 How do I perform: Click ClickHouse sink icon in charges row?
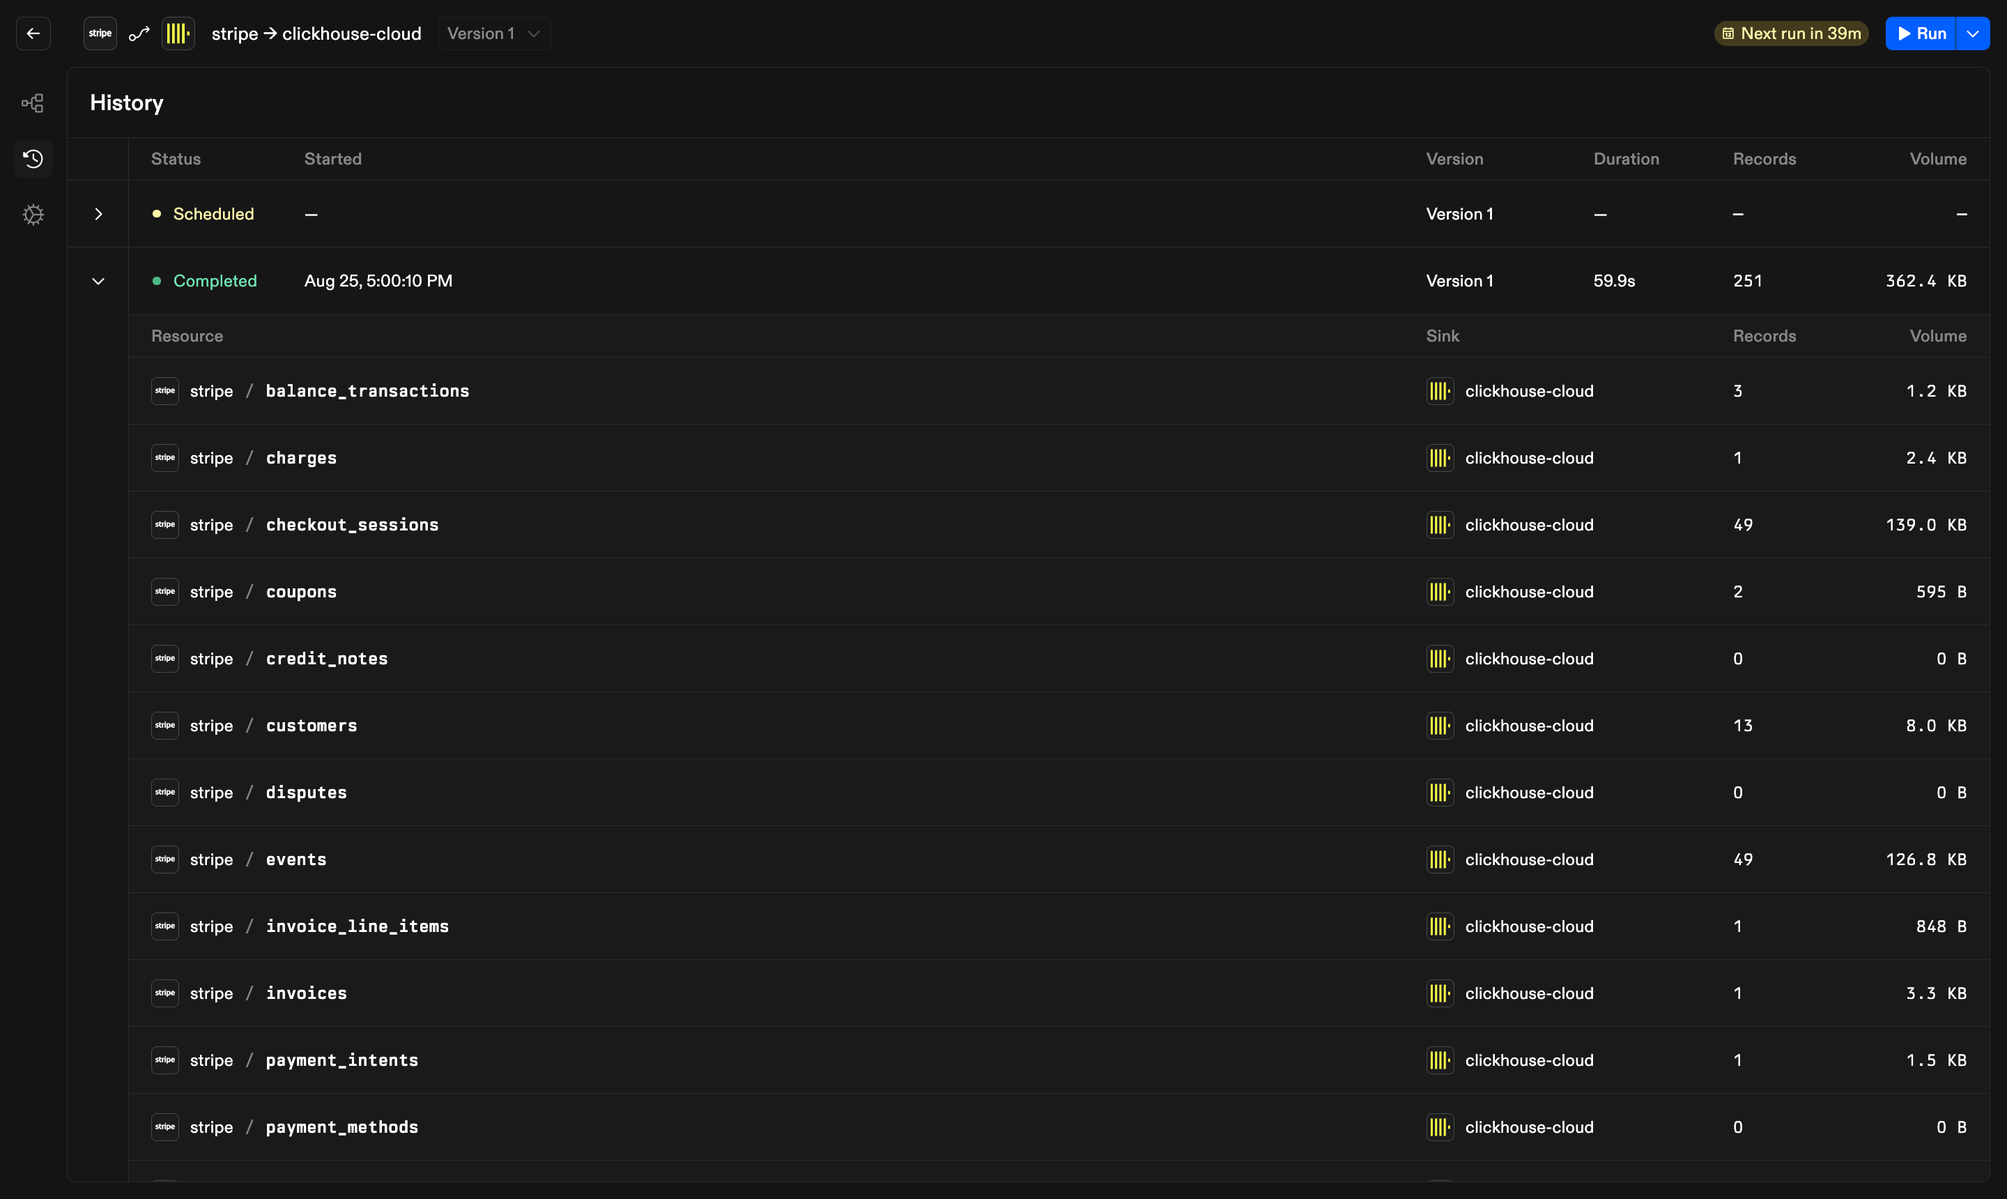1440,458
